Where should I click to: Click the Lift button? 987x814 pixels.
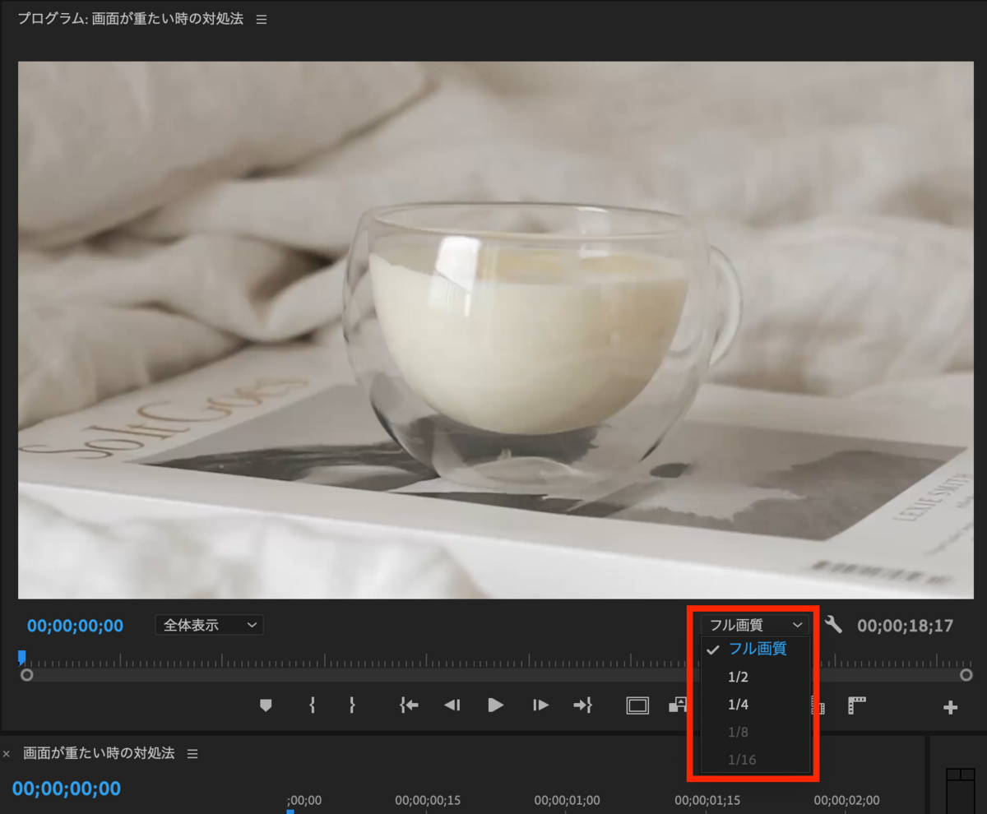point(678,705)
